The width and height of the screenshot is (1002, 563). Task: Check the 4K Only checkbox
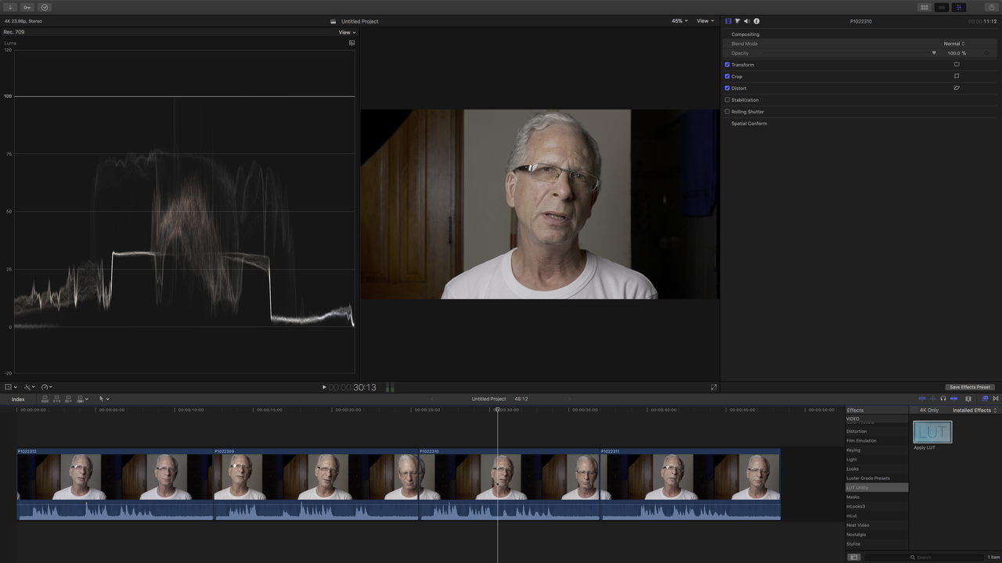point(914,411)
